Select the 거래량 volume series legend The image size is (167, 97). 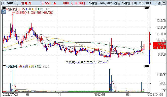tap(12, 67)
